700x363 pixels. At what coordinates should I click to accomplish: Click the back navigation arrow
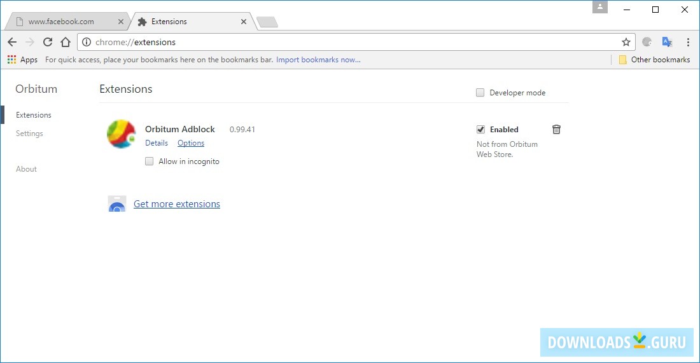pyautogui.click(x=12, y=42)
